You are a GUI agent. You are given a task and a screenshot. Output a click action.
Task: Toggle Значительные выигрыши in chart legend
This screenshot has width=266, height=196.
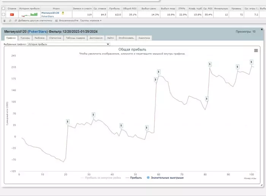(x=165, y=178)
